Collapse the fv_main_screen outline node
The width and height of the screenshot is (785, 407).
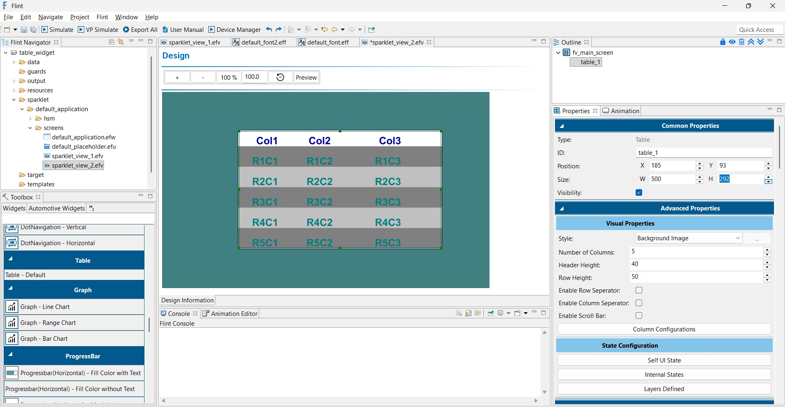coord(558,53)
